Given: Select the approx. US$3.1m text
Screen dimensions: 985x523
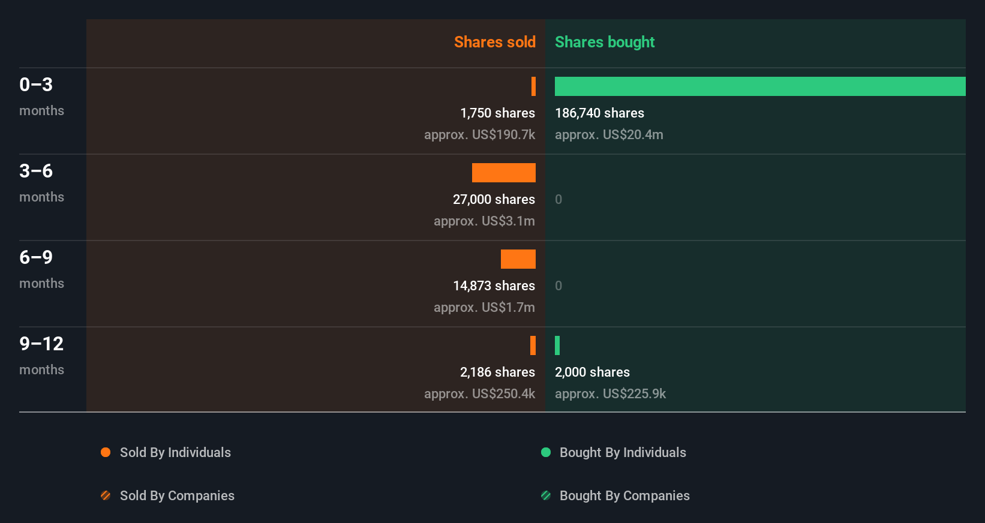Looking at the screenshot, I should coord(484,221).
